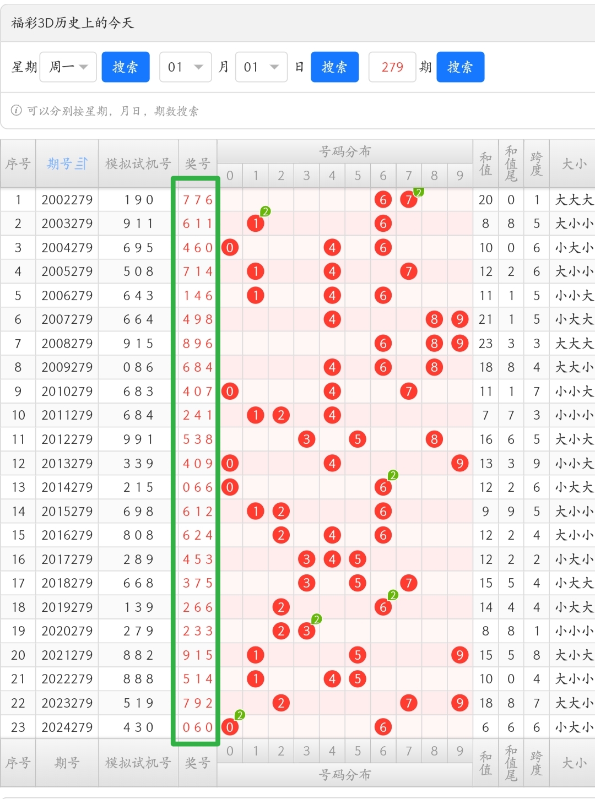Screen dimensions: 595x799
Task: Click test number 8 8 8
Action: [x=138, y=678]
